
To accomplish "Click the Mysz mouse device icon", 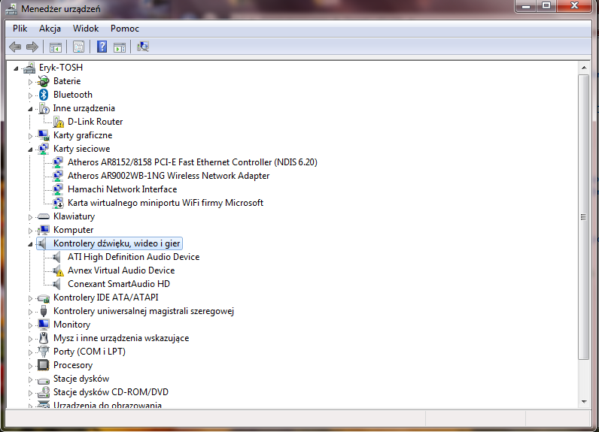I will tap(44, 338).
